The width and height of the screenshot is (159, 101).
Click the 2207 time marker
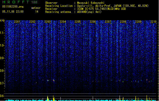108,22
